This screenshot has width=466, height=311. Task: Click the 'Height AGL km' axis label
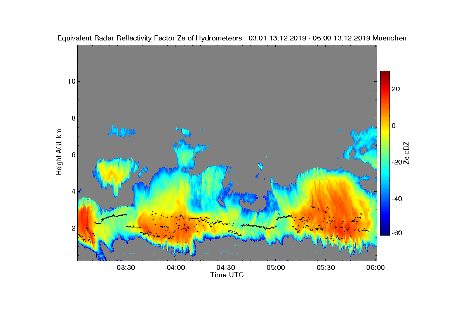pyautogui.click(x=59, y=152)
